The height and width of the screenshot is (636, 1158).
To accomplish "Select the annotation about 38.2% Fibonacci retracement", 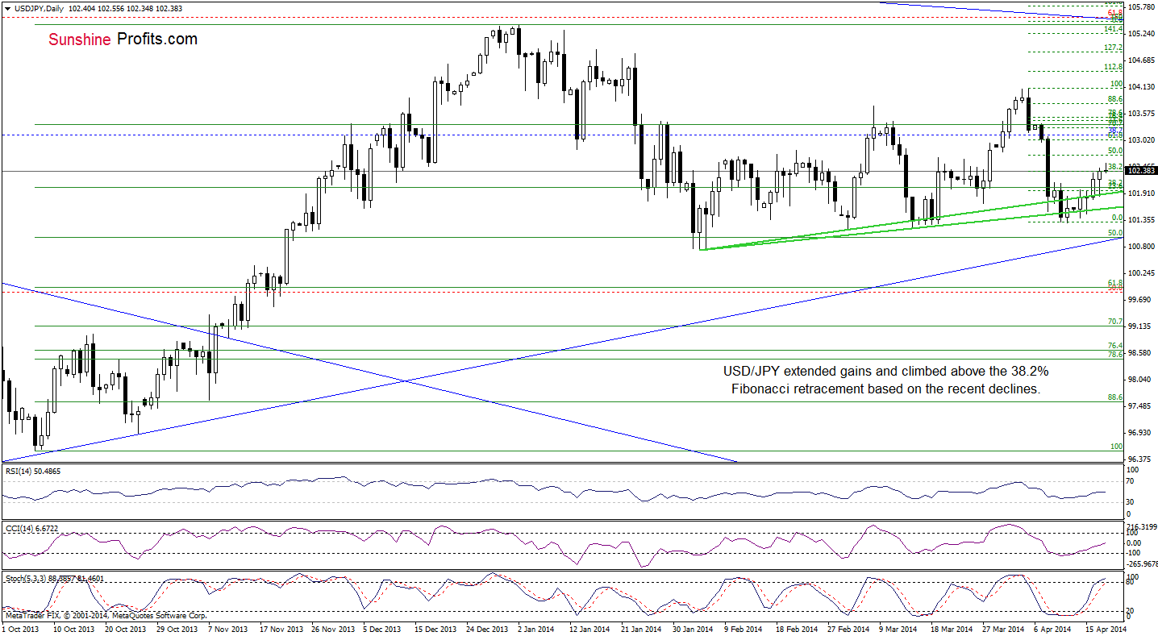I will click(885, 380).
